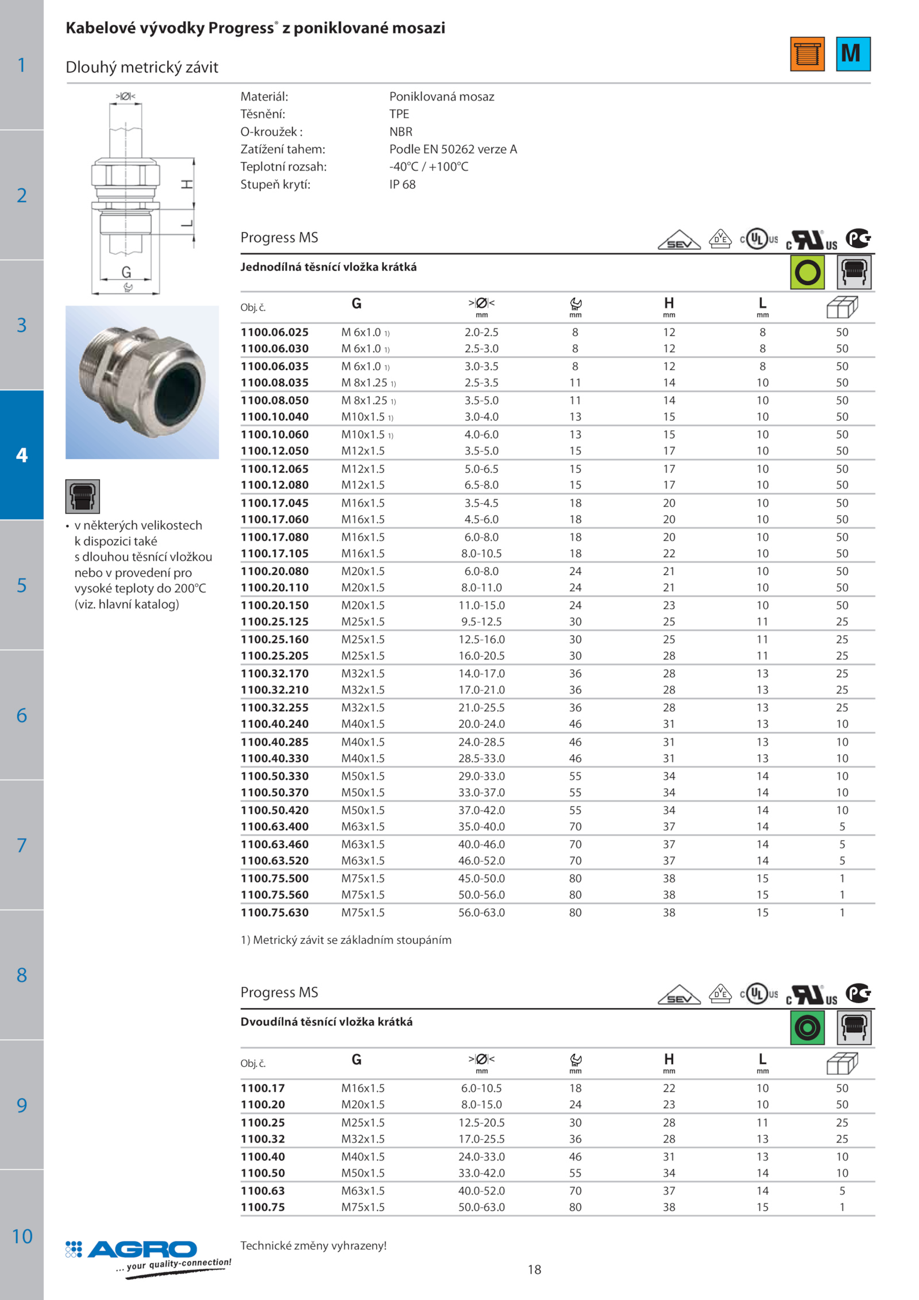Select order number 1100.17.105
The width and height of the screenshot is (919, 1300).
pyautogui.click(x=275, y=553)
